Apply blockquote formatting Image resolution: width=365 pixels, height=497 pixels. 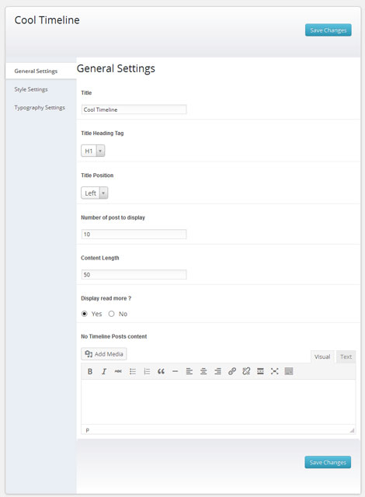[161, 371]
